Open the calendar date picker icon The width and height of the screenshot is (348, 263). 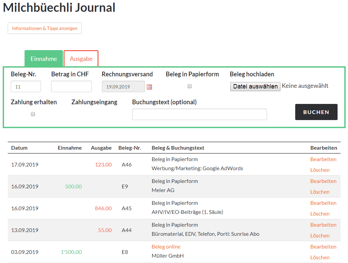coord(149,86)
